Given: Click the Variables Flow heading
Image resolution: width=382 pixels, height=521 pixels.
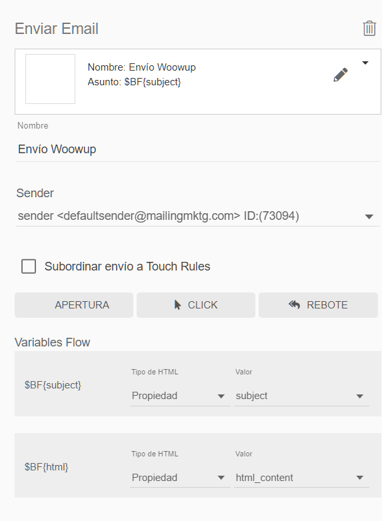Looking at the screenshot, I should [x=52, y=342].
